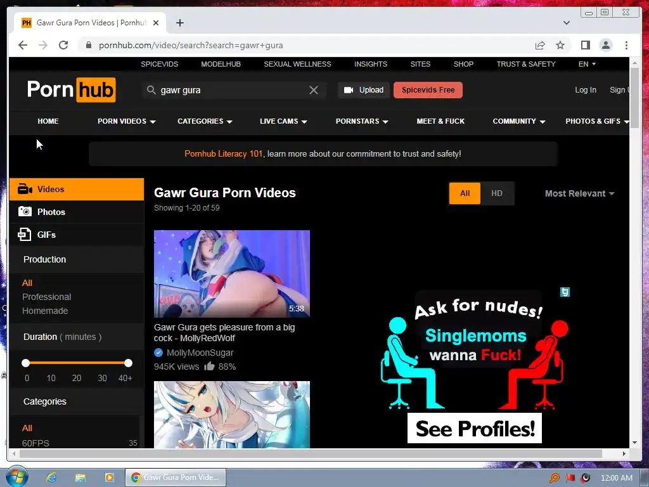
Task: Click the Log In link
Action: (585, 90)
